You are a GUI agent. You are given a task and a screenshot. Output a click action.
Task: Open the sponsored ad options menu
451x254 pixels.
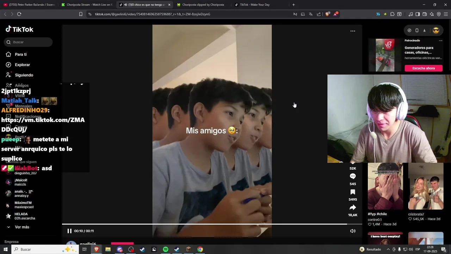440,41
